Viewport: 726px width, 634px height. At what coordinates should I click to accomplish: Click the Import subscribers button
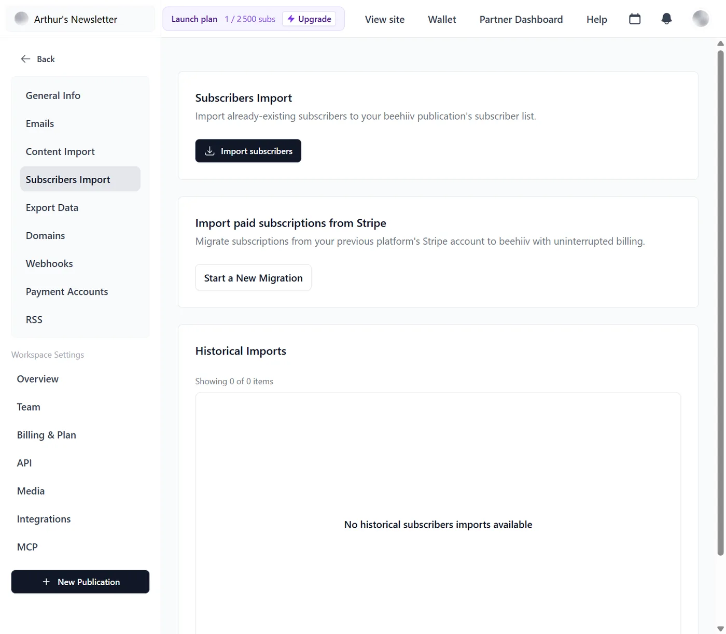(x=248, y=151)
